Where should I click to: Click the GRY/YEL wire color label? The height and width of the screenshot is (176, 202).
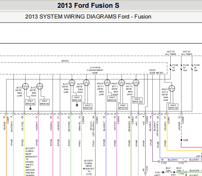[23, 126]
